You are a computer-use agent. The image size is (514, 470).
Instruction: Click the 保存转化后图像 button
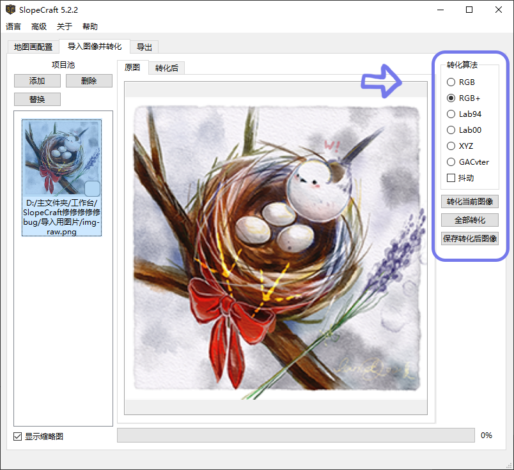pos(470,239)
